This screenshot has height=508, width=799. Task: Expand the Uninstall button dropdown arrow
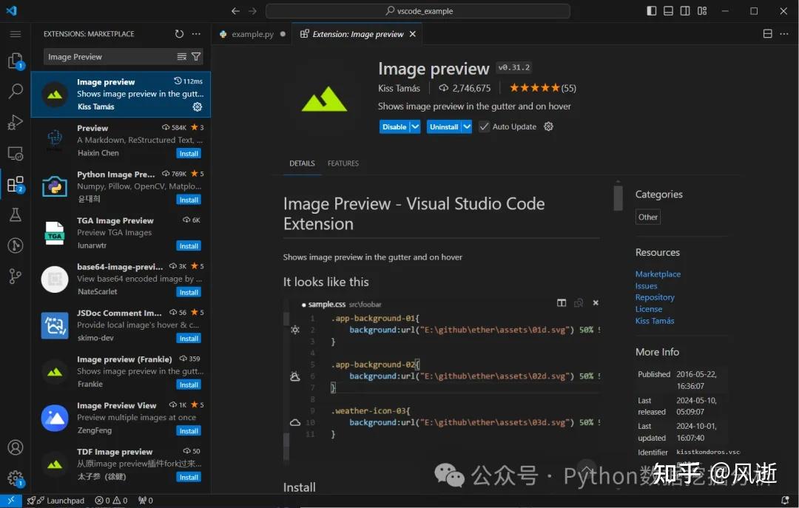pos(467,126)
